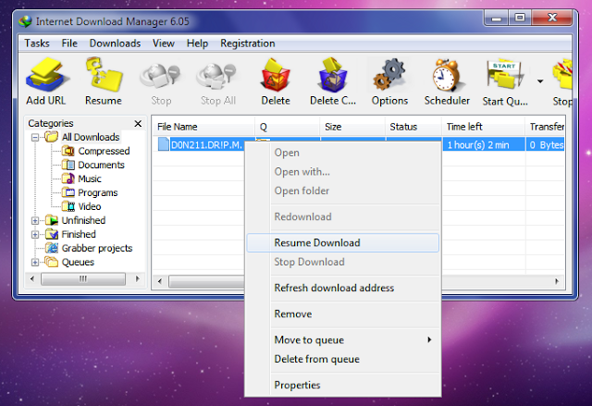Open the View menu
Image resolution: width=592 pixels, height=406 pixels.
point(164,43)
